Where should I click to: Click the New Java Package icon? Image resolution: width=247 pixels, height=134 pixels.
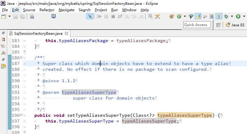(x=172, y=16)
